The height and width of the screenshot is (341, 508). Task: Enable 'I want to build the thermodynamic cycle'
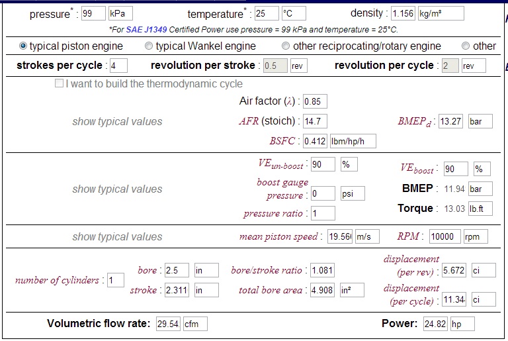[60, 84]
